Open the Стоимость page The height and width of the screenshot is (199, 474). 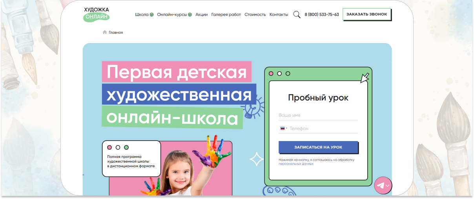tap(255, 14)
